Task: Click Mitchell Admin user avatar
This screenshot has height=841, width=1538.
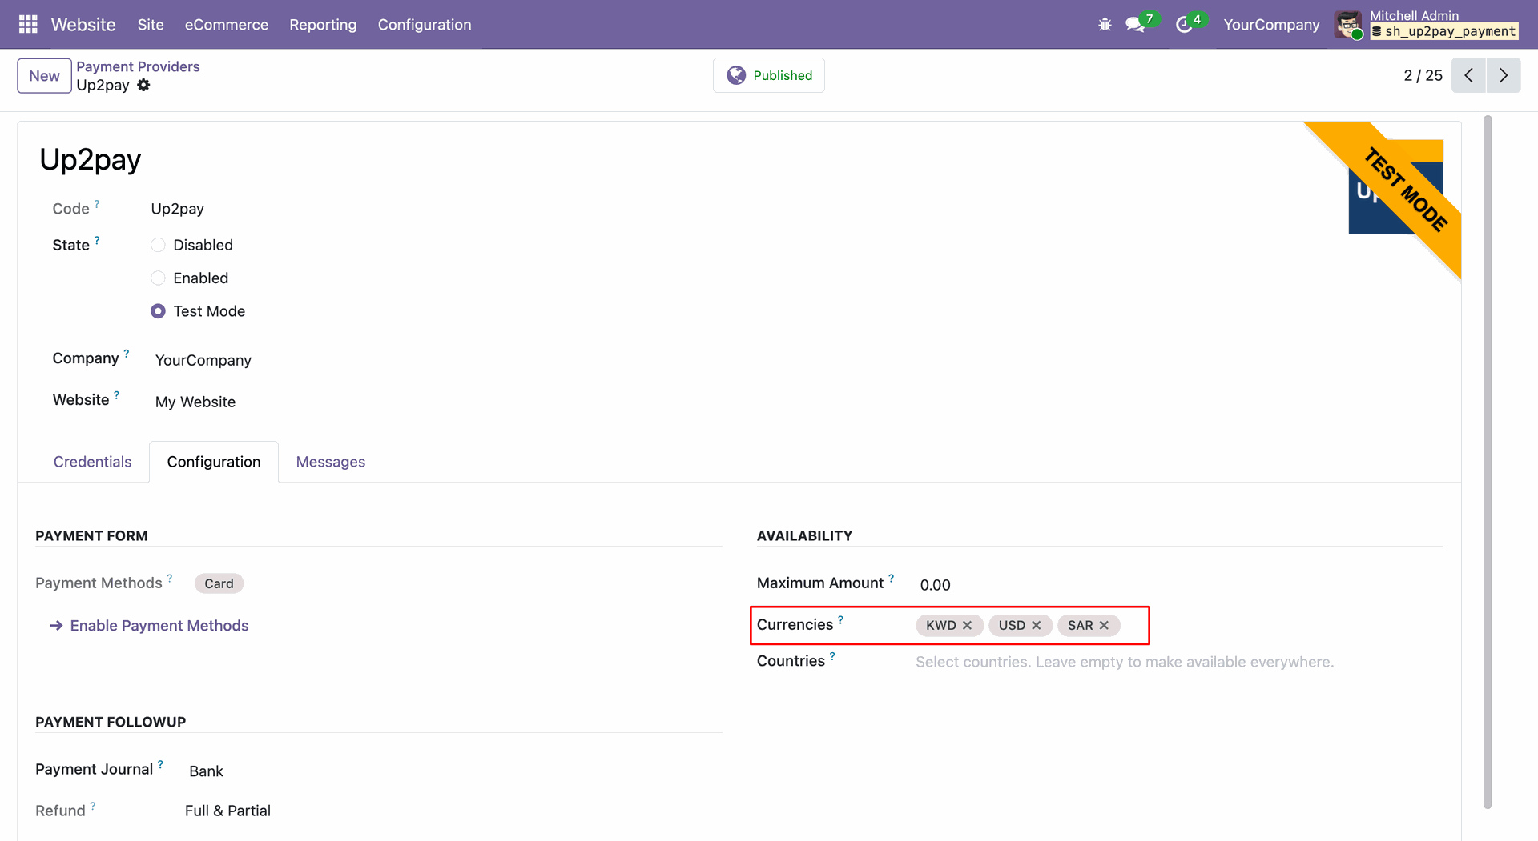Action: coord(1348,24)
